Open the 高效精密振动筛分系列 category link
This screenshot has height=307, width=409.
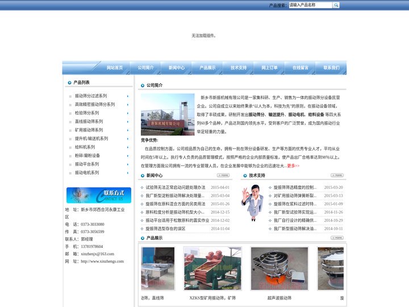pyautogui.click(x=95, y=105)
